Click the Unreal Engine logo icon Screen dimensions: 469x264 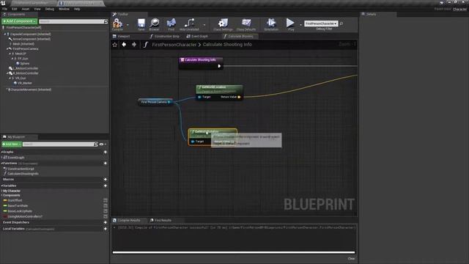(x=3, y=3)
